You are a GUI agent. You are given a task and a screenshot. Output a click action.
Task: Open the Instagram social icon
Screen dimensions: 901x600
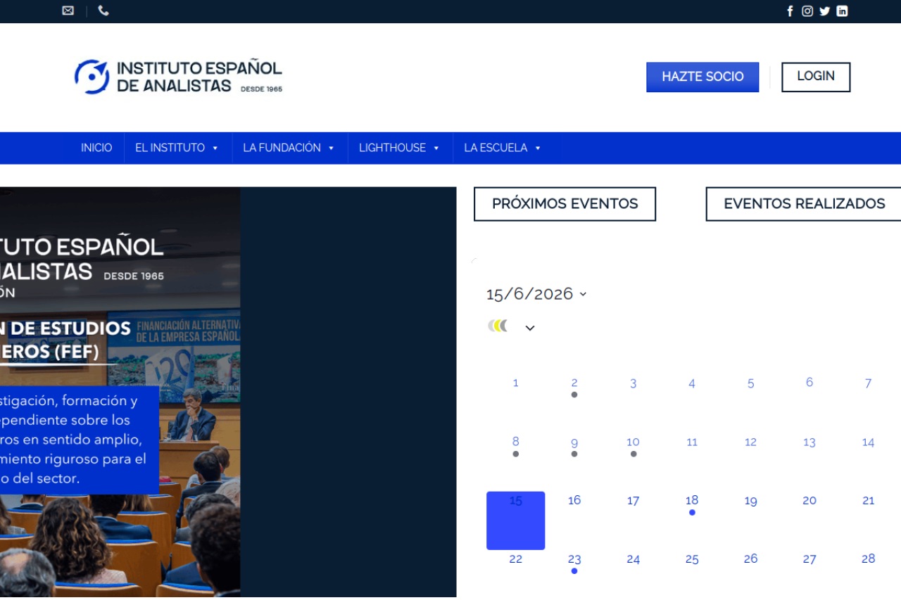(x=807, y=11)
